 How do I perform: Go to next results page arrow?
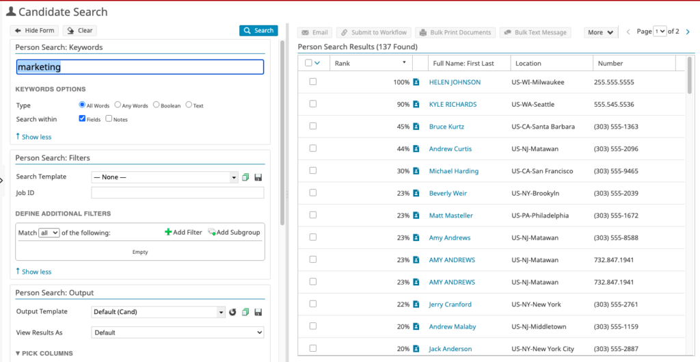click(x=688, y=31)
